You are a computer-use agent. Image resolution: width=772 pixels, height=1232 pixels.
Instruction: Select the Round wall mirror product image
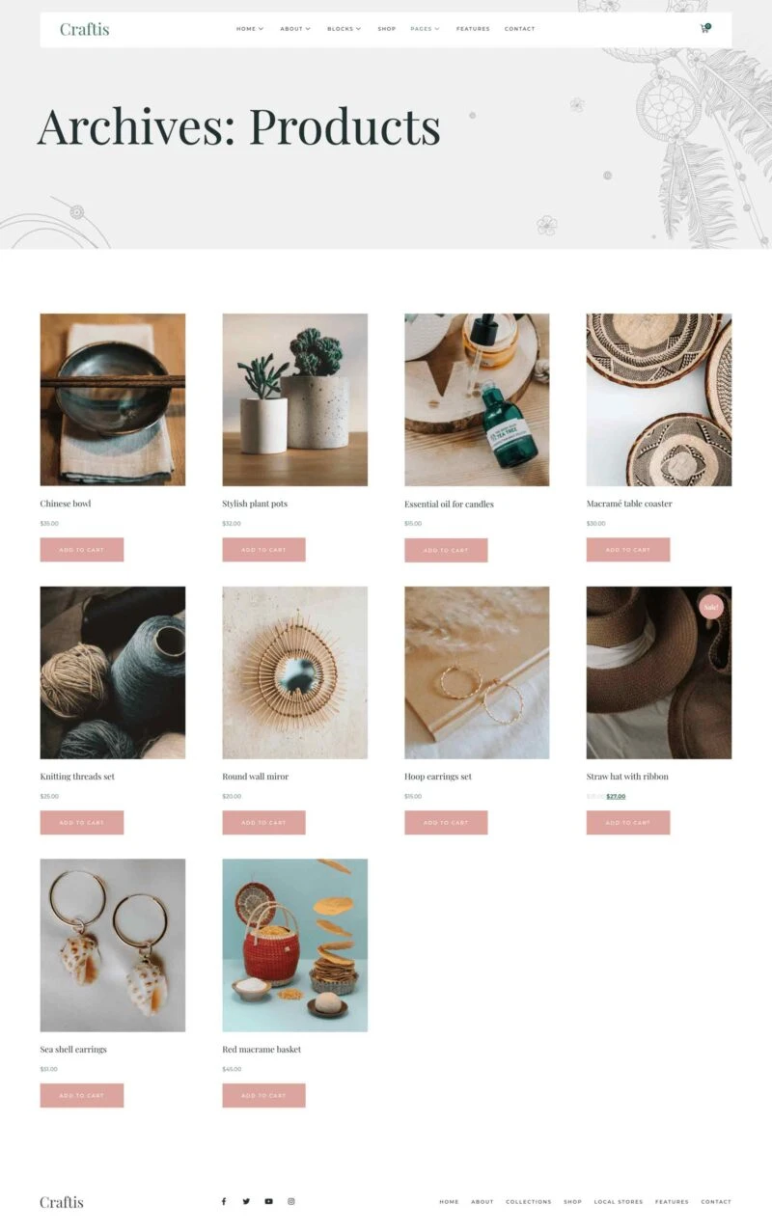[x=294, y=672]
